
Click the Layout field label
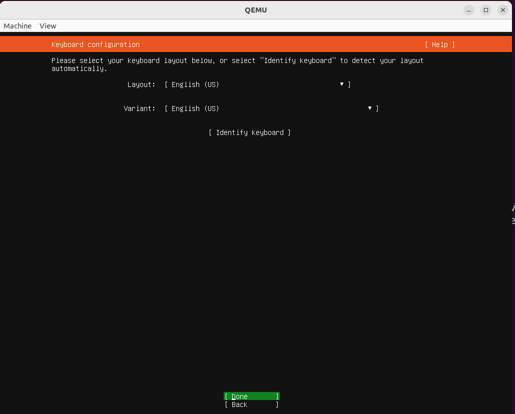141,84
